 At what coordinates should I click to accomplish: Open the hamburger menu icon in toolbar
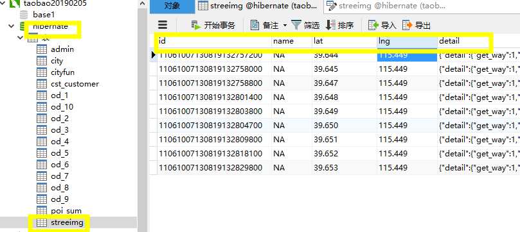tap(163, 25)
